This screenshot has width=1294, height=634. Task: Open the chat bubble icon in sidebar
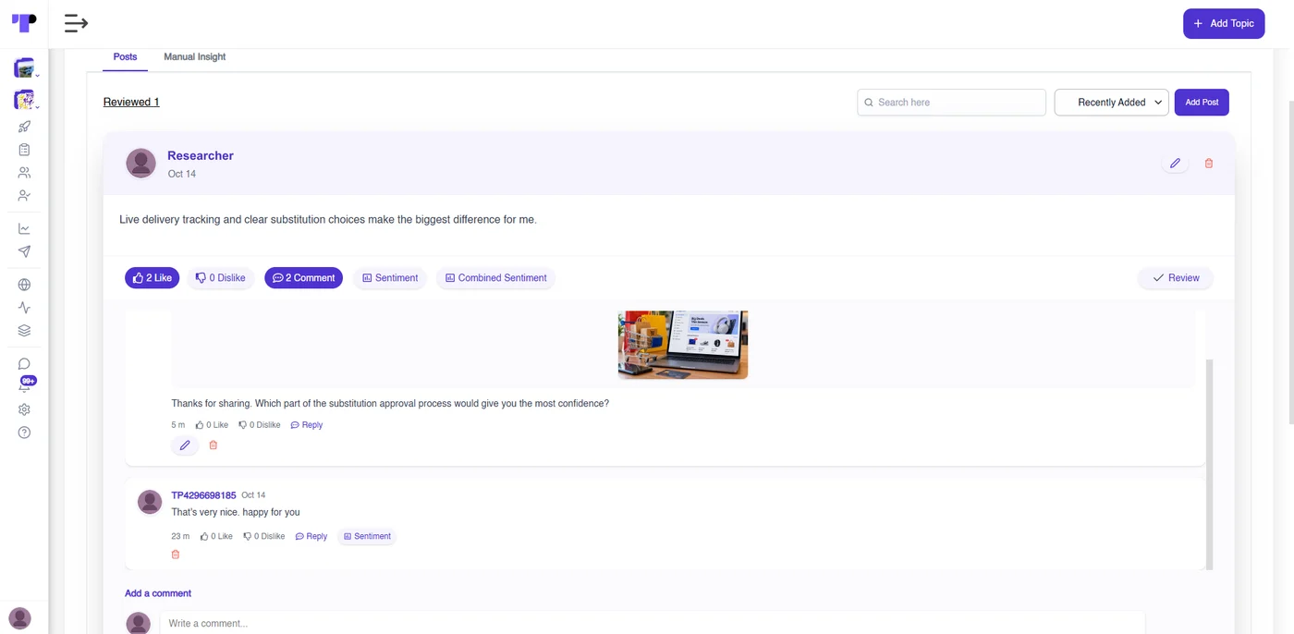(24, 364)
